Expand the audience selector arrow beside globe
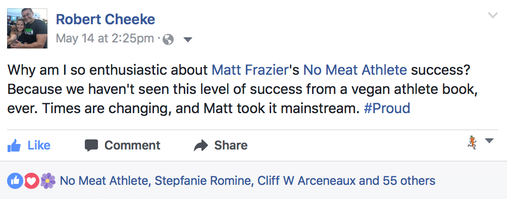Viewport: 507px width, 199px height. click(187, 40)
